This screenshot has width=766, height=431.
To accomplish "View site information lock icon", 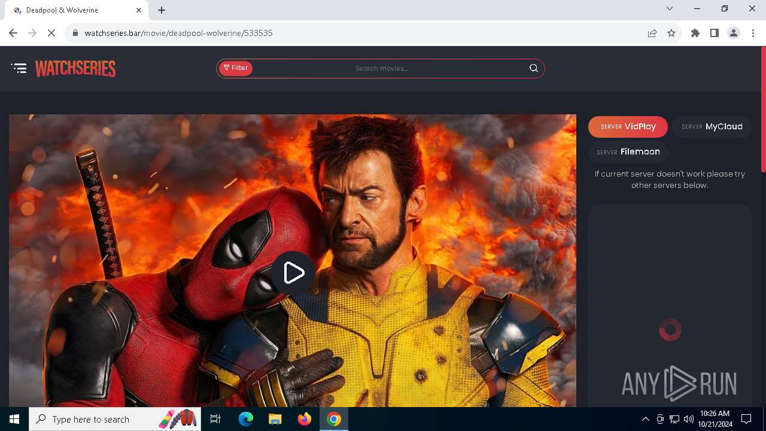I will click(x=75, y=33).
